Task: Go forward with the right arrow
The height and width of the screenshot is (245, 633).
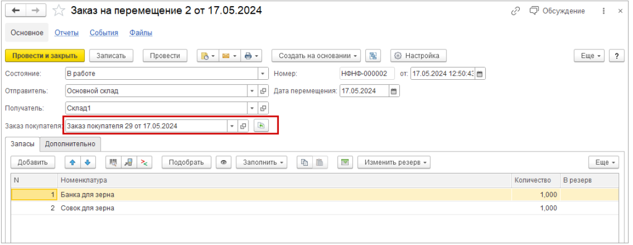Action: pyautogui.click(x=36, y=11)
